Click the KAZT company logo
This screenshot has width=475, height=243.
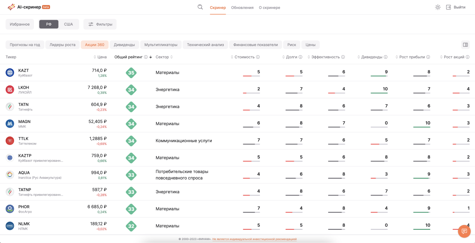(10, 73)
